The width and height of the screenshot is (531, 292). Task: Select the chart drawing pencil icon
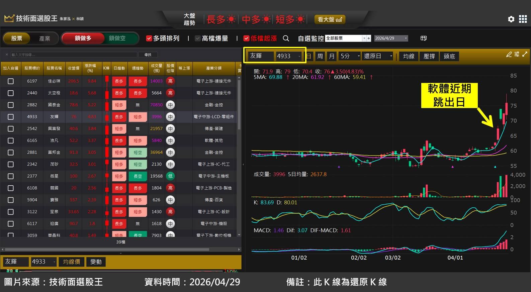(x=509, y=54)
